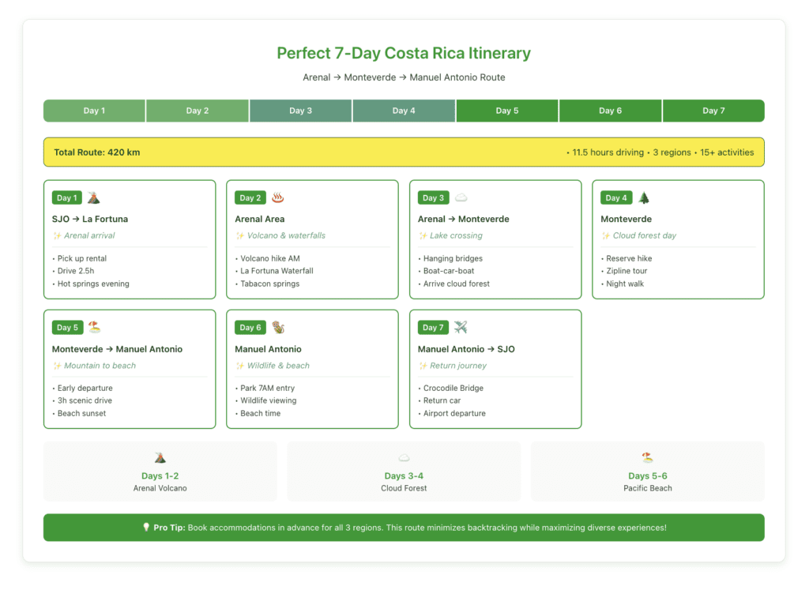Click the volcano icon on Day 1 card
The image size is (809, 590).
(x=94, y=197)
